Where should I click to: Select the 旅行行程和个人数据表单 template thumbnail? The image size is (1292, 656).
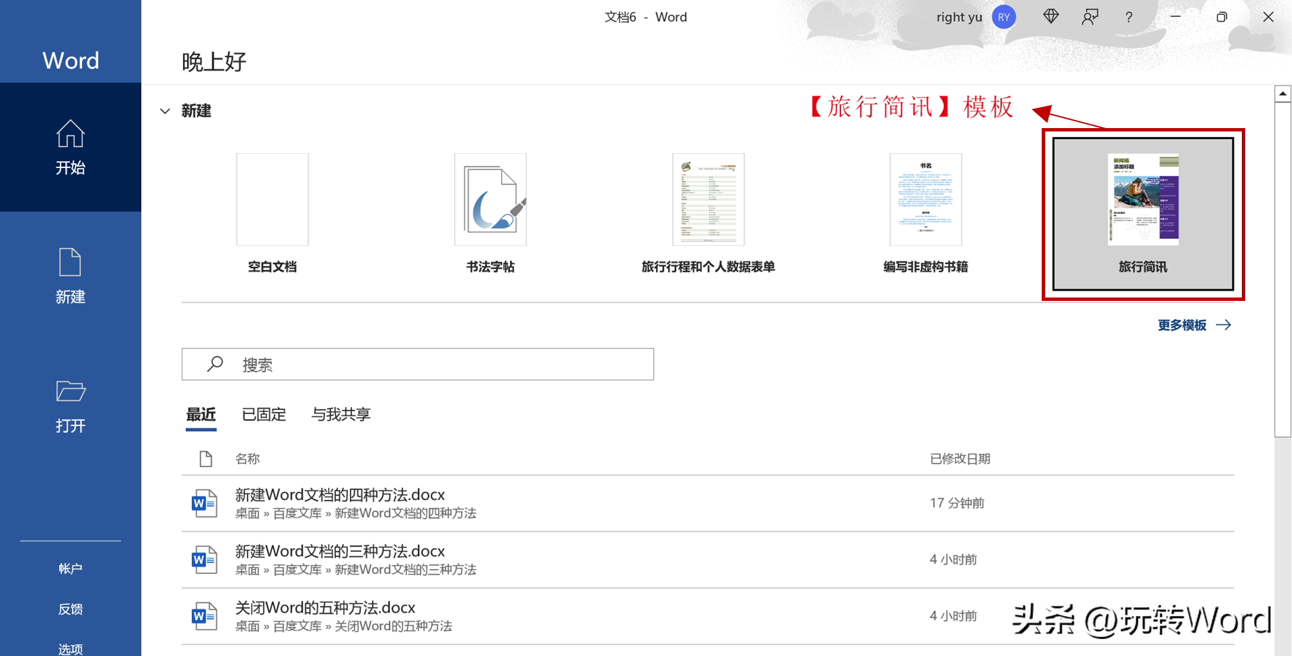pos(708,199)
